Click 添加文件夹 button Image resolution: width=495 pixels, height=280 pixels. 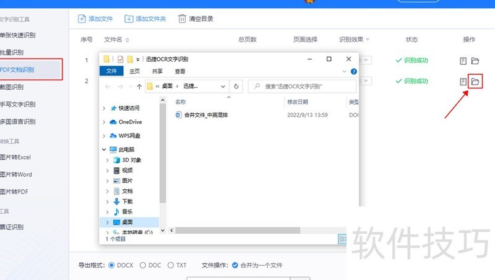(145, 19)
